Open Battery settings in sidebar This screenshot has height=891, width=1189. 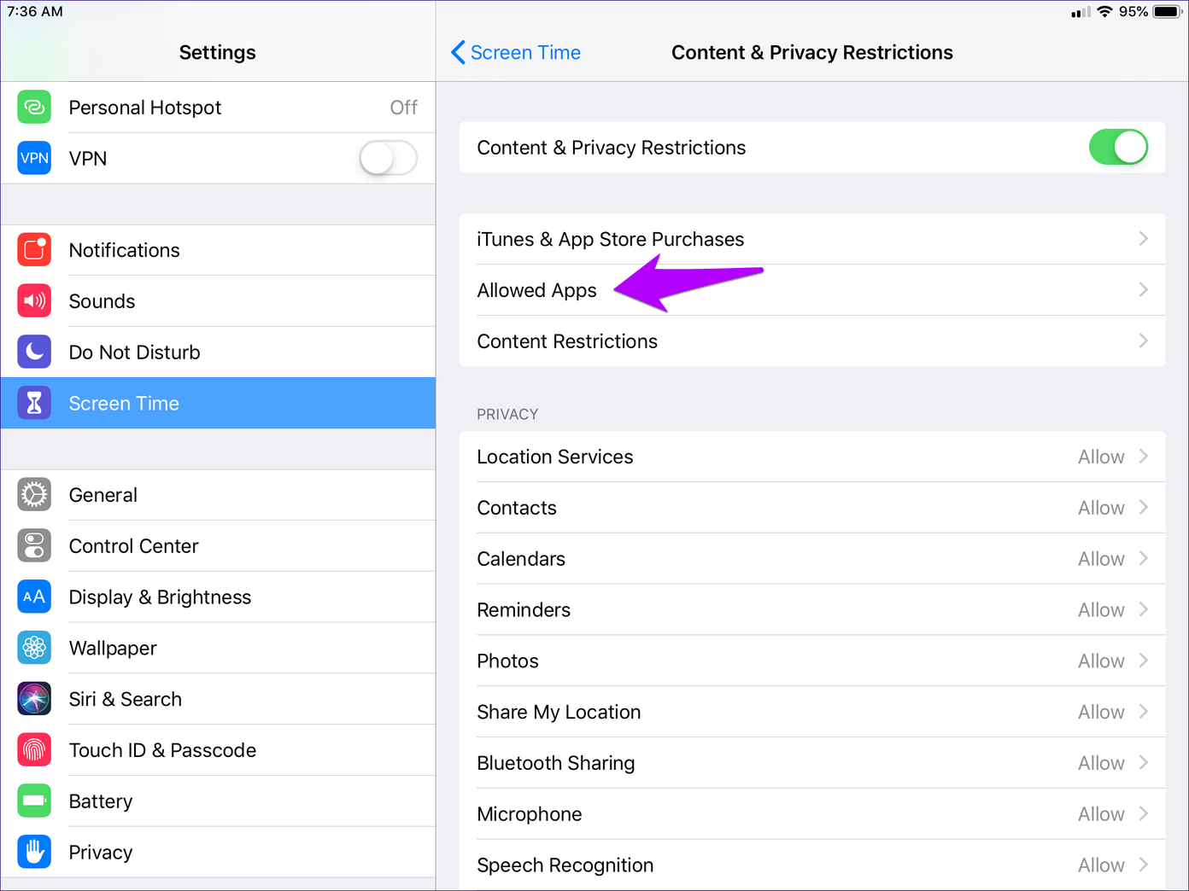click(101, 801)
